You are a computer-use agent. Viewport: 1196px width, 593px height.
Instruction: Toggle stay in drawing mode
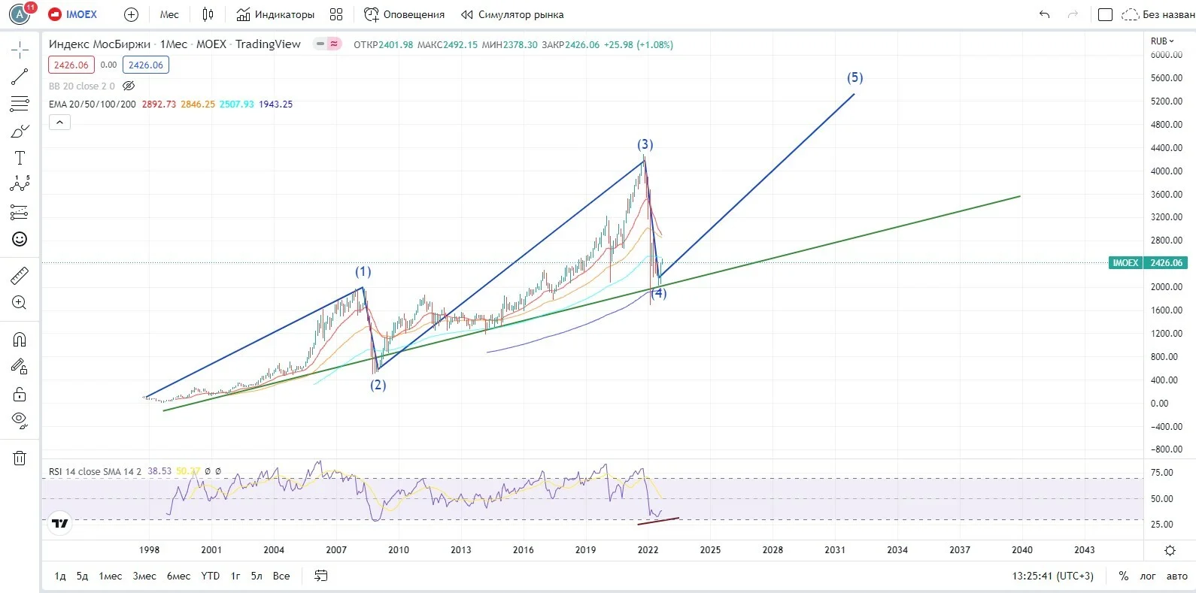pos(20,367)
